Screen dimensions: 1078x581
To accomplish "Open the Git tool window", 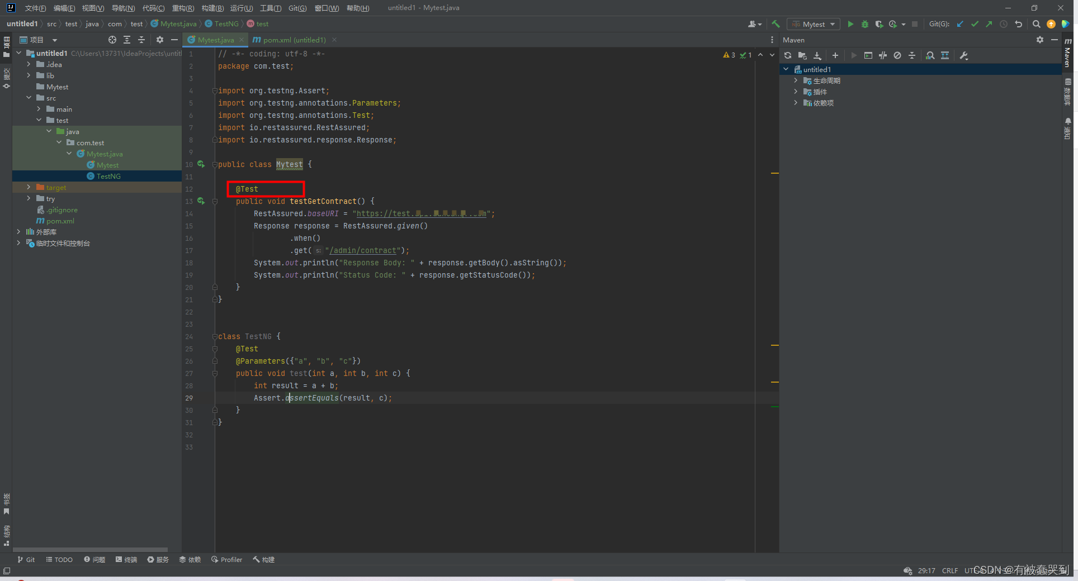I will (x=26, y=559).
